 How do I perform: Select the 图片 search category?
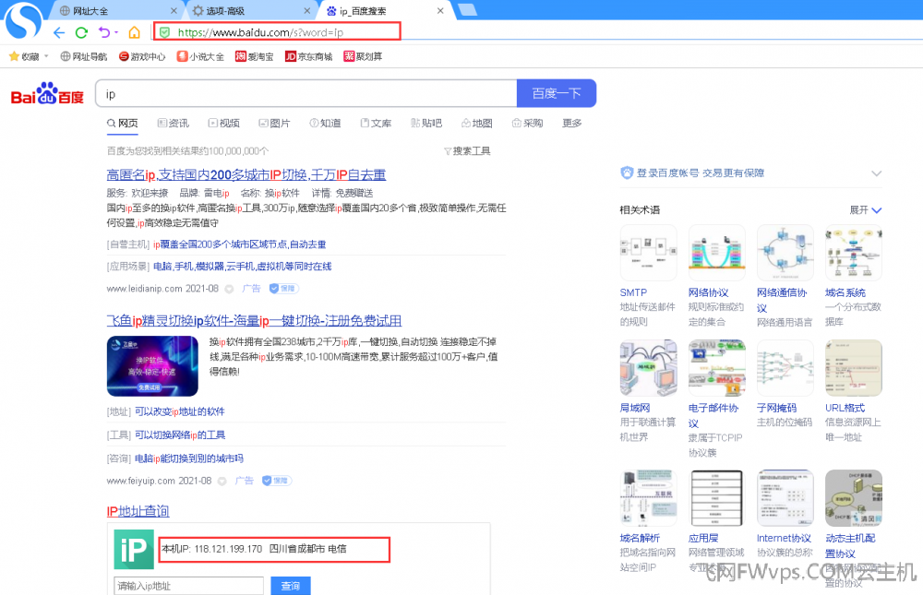click(274, 123)
